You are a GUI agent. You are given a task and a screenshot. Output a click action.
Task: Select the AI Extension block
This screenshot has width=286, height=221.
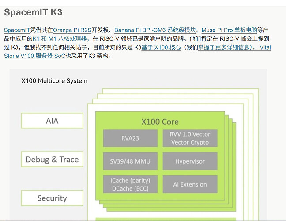pyautogui.click(x=190, y=184)
